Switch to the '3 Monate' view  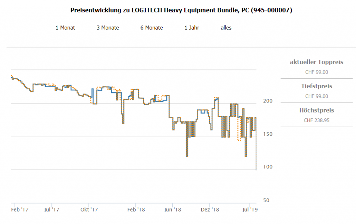[108, 28]
